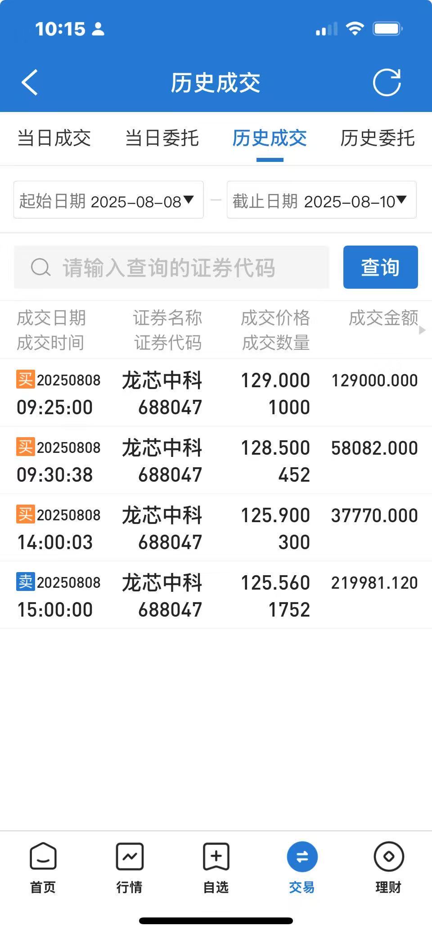Tap the 买 badge on 09:25:00 row
Image resolution: width=432 pixels, height=935 pixels.
26,379
